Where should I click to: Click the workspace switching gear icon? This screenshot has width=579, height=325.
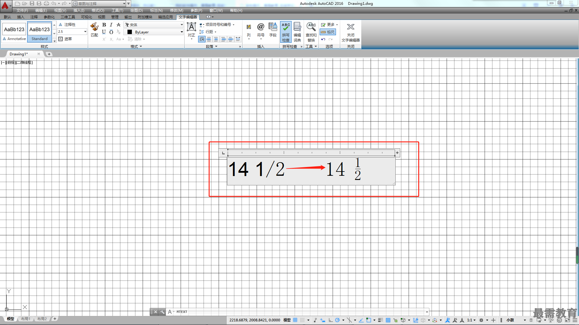tap(481, 320)
